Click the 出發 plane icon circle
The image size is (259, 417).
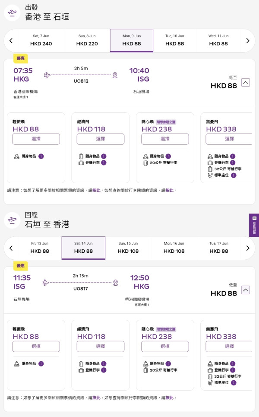tap(12, 13)
